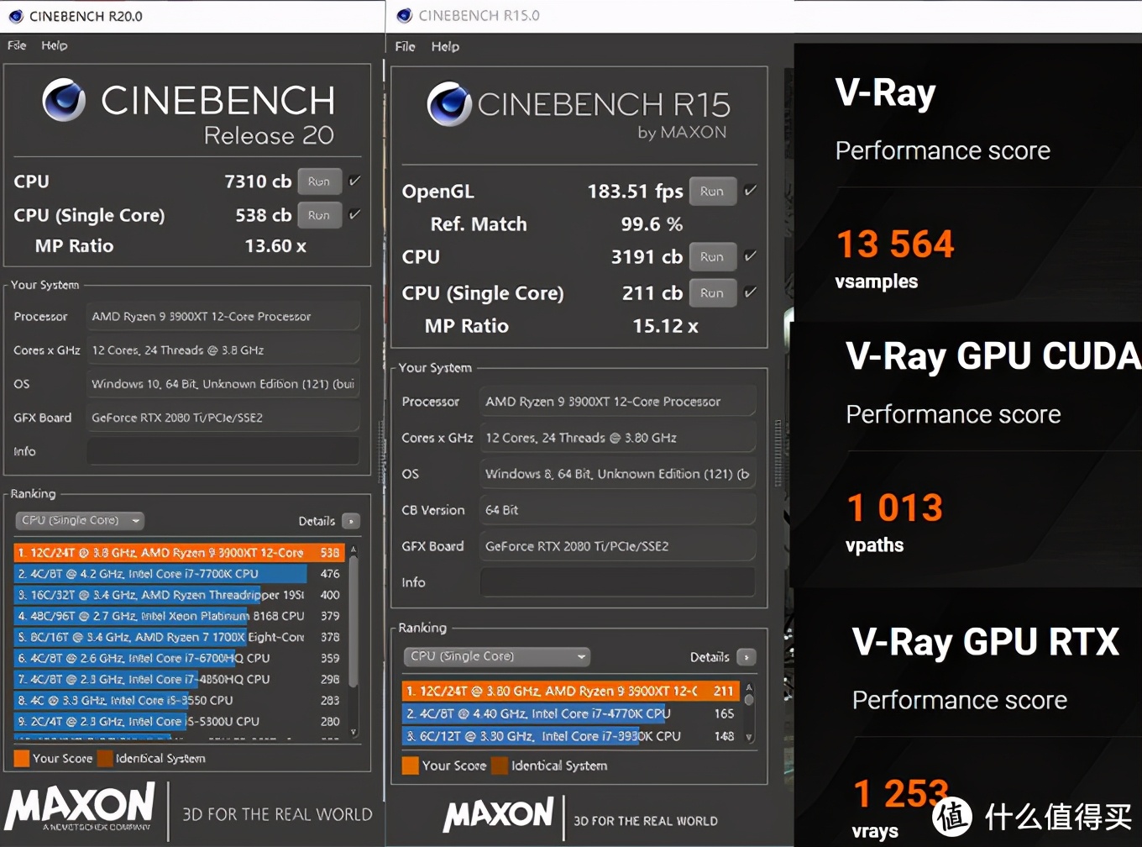Open the Help menu in Cinebench R15
The image size is (1142, 847).
445,47
